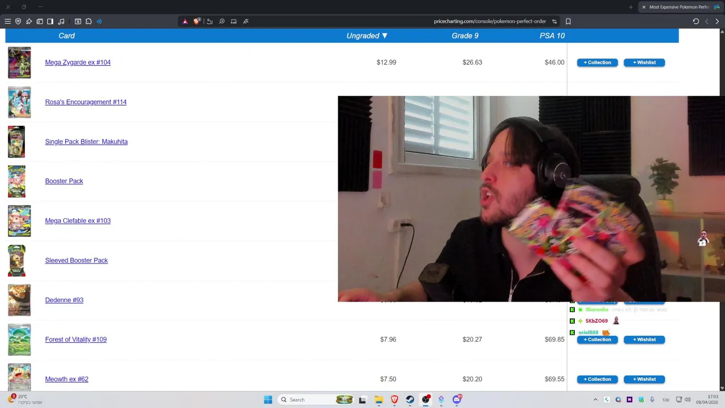Image resolution: width=725 pixels, height=408 pixels.
Task: Click the music note media icon
Action: [x=61, y=22]
